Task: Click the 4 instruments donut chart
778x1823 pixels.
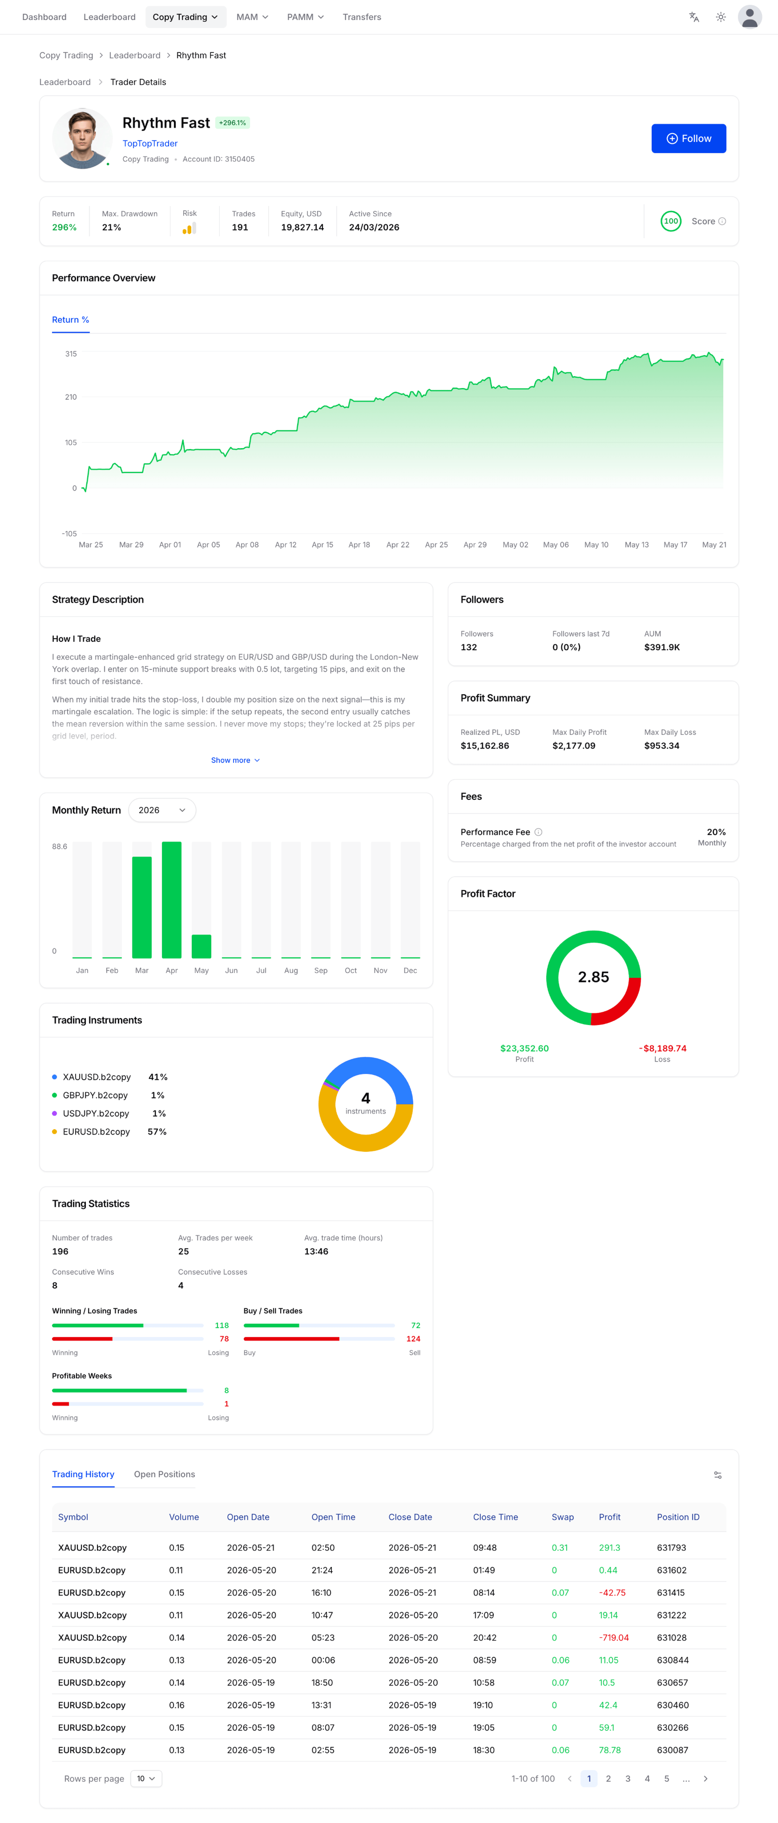Action: click(x=366, y=1104)
